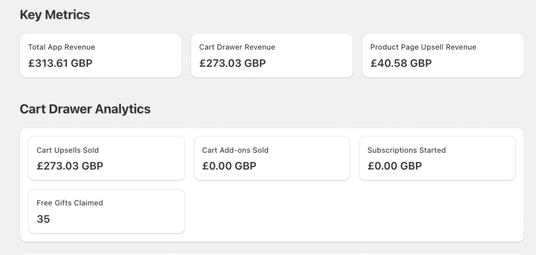Click the Cart Drawer Analytics section heading
Viewport: 536px width, 255px height.
point(85,109)
